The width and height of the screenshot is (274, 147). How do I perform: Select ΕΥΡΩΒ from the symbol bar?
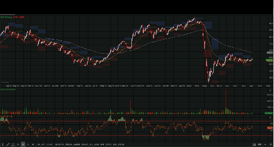(x=121, y=144)
